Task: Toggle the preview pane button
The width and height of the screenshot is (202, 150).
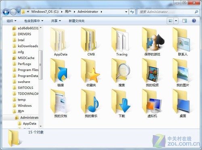Action: click(x=185, y=21)
